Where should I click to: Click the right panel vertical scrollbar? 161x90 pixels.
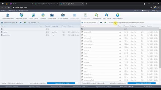pyautogui.click(x=160, y=48)
